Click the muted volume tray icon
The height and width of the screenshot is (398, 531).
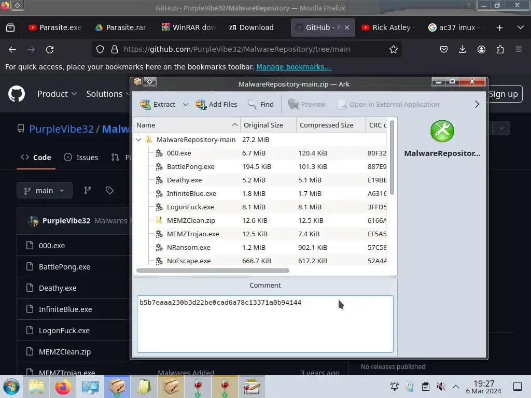pos(441,387)
